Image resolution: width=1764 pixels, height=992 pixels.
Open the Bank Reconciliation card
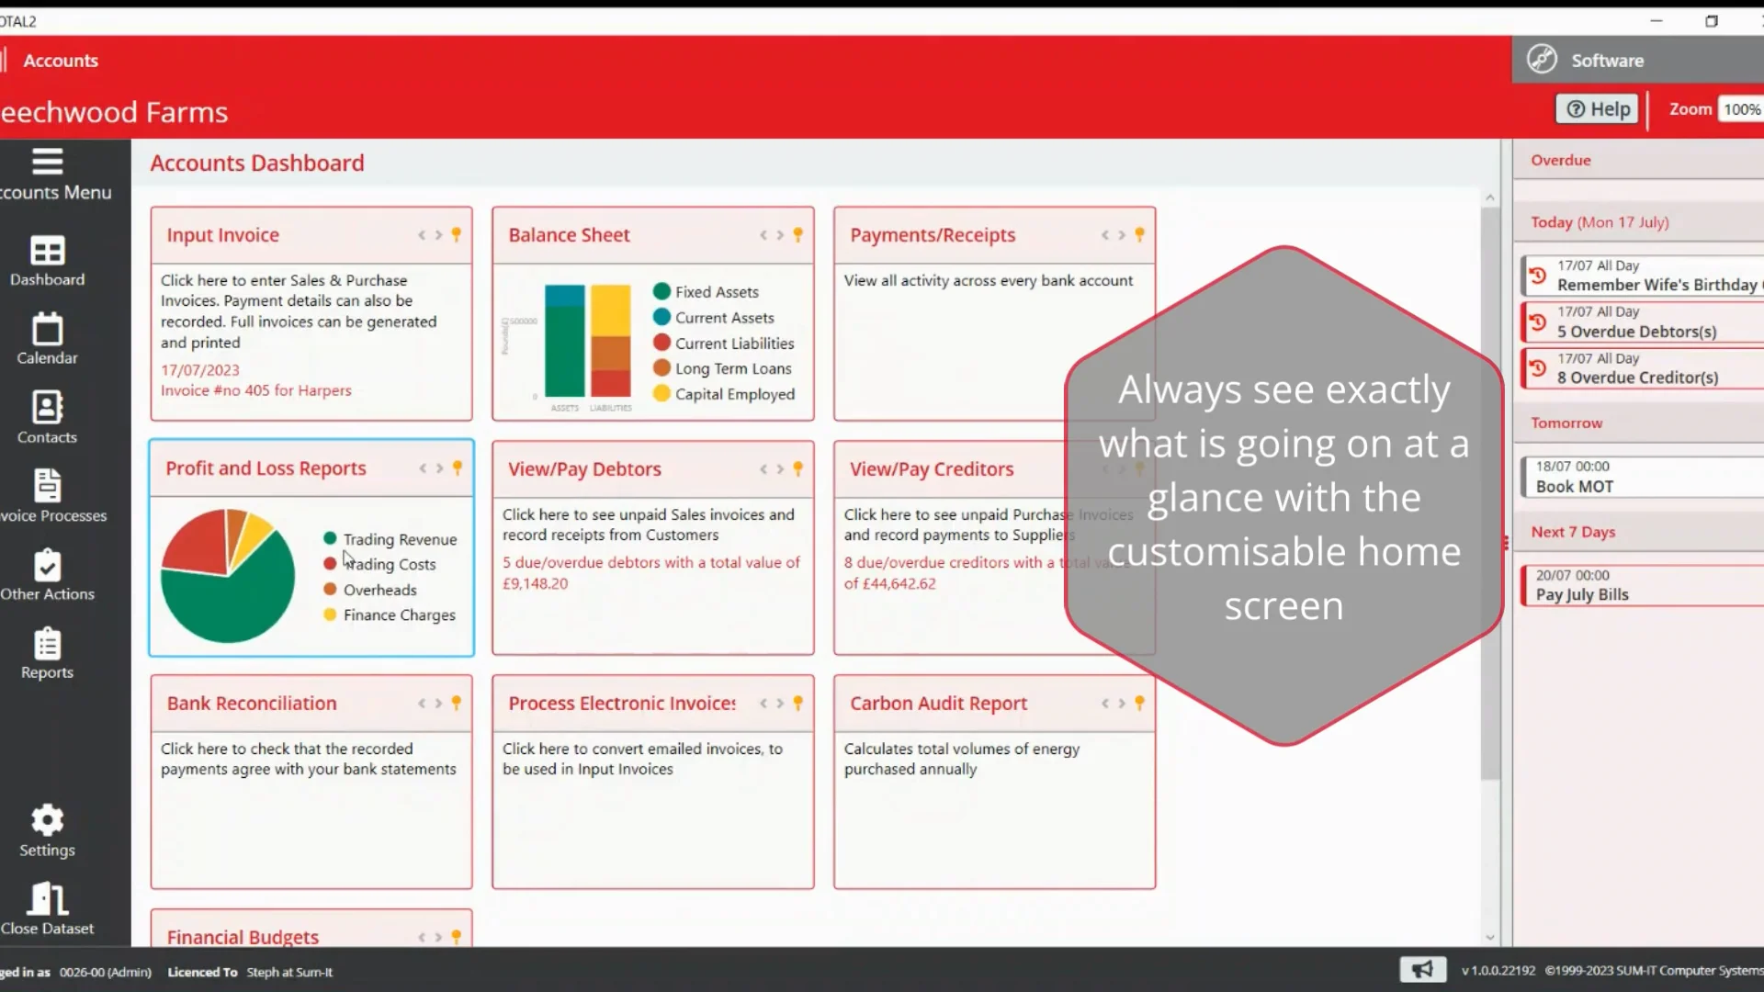tap(311, 781)
